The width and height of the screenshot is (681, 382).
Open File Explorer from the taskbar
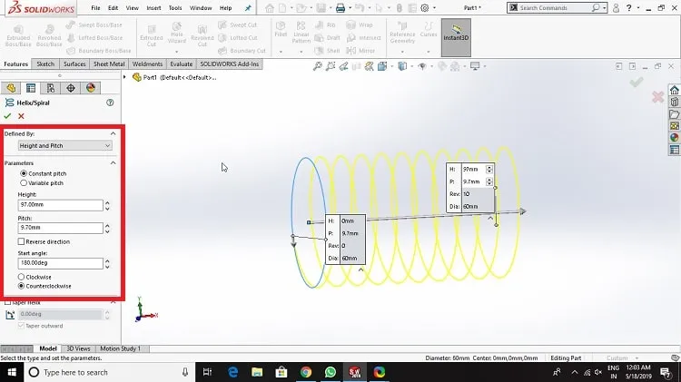click(257, 372)
